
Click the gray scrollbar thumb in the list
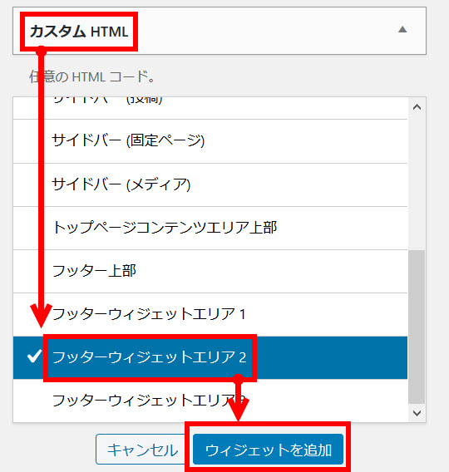point(417,327)
